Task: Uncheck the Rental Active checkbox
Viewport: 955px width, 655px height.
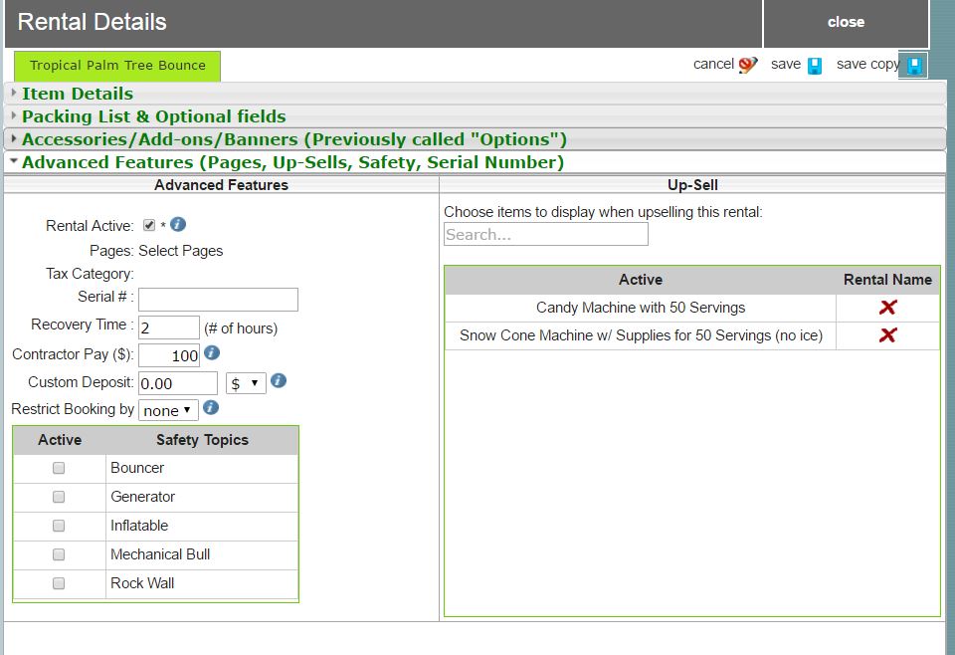Action: tap(149, 225)
